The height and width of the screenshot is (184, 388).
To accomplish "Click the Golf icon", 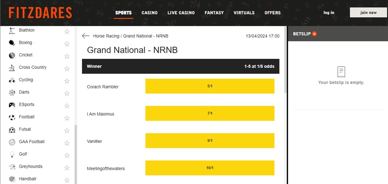I will [x=12, y=154].
